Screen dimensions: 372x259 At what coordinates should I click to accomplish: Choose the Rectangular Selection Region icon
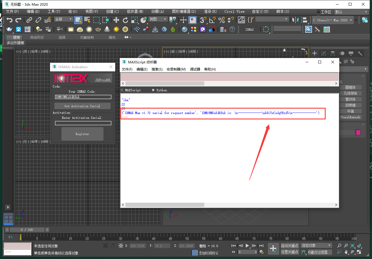96,20
